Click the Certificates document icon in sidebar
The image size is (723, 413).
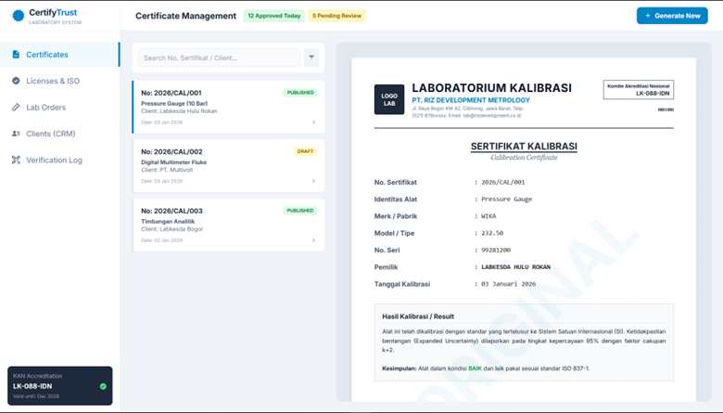[16, 55]
